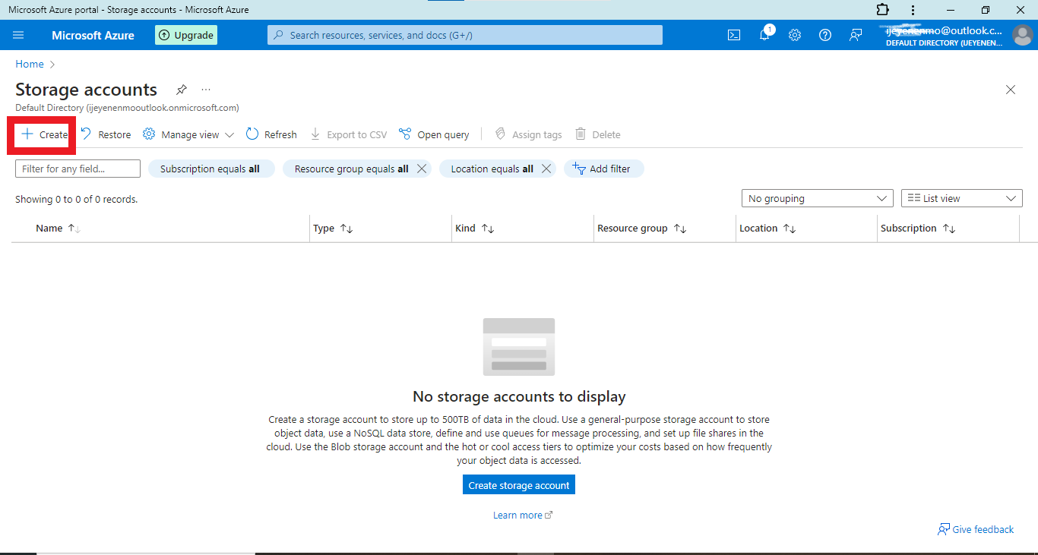Click the Upgrade button
This screenshot has width=1038, height=555.
coord(186,35)
